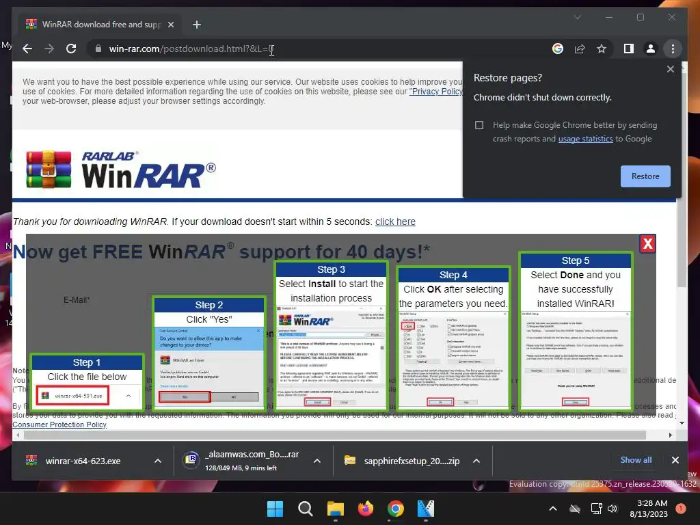Bookmark this page with star icon
Screen dimensions: 700x525
point(602,49)
